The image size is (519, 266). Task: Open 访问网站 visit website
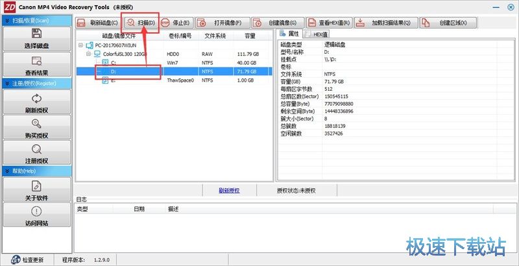pos(37,215)
